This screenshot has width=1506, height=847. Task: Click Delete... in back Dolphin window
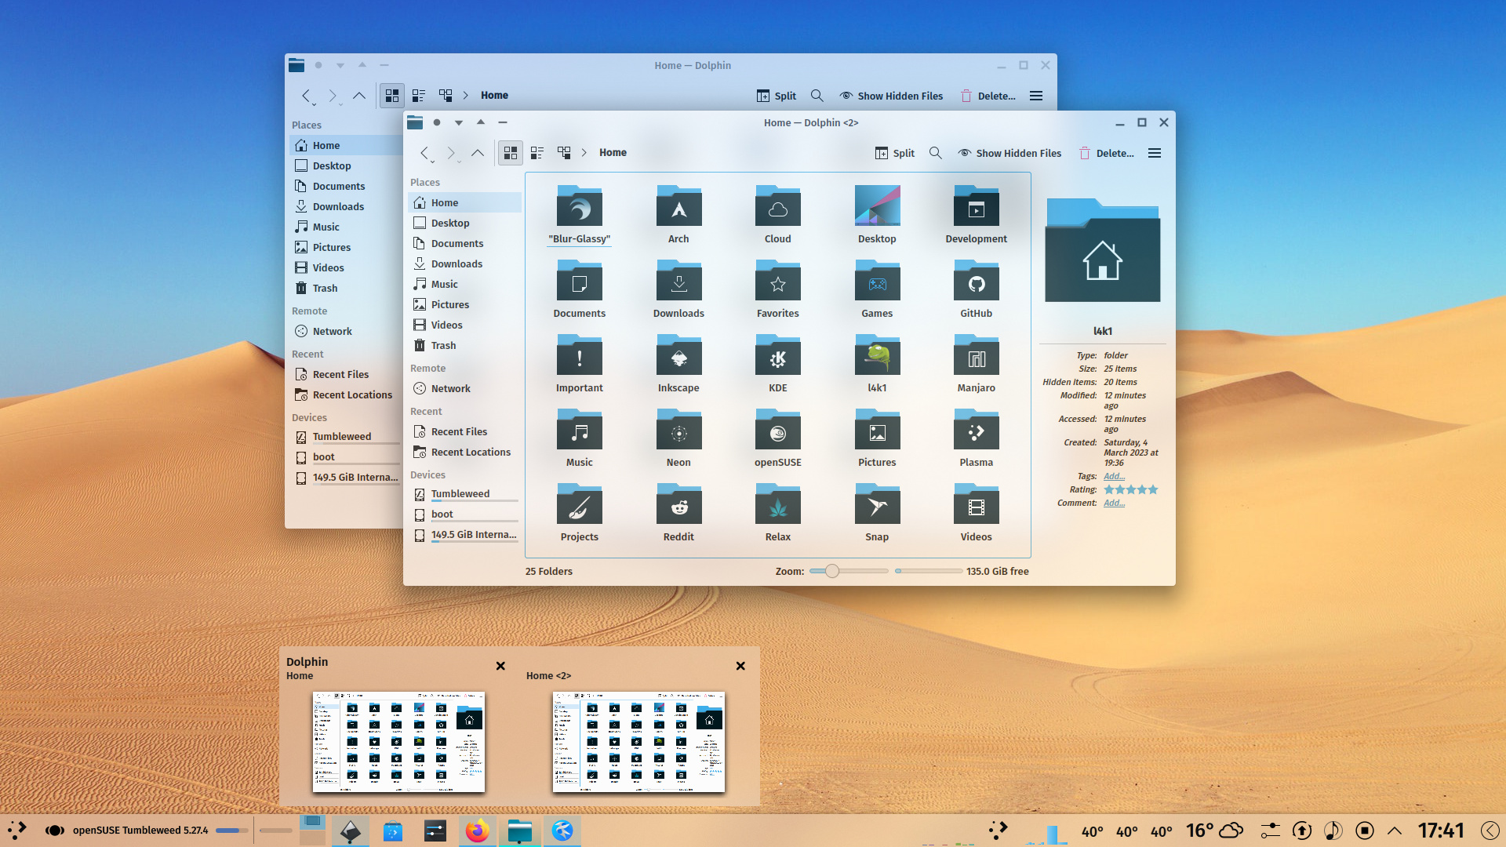click(x=988, y=96)
